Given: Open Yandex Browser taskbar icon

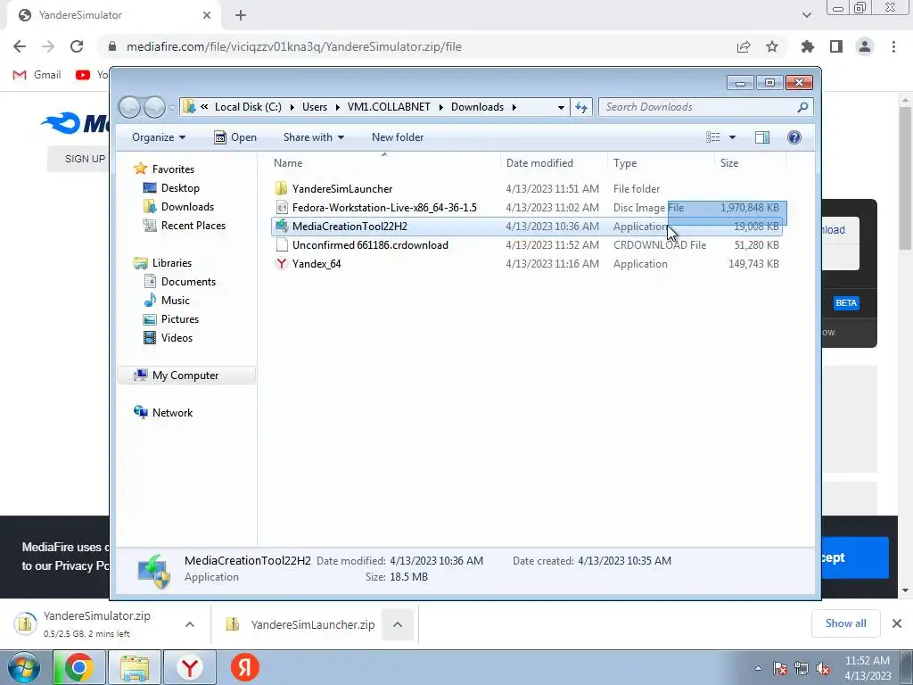Looking at the screenshot, I should pyautogui.click(x=190, y=667).
